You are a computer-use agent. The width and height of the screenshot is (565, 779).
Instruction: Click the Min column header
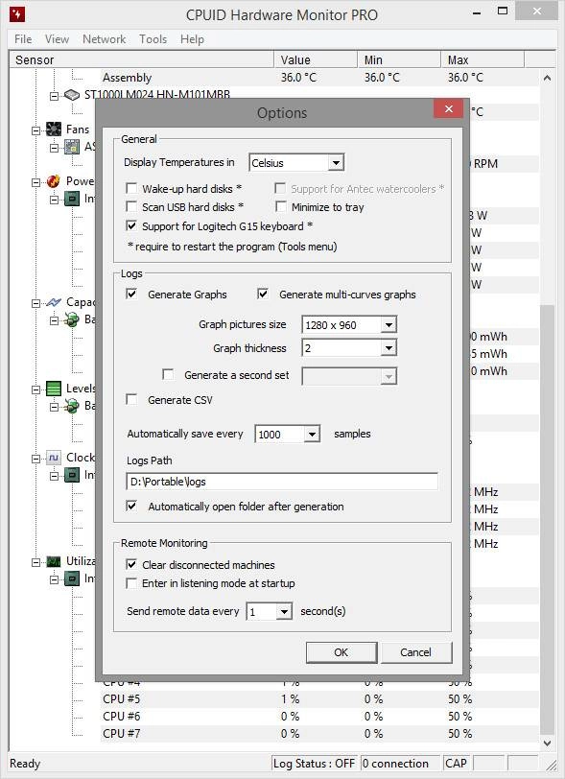(x=399, y=60)
